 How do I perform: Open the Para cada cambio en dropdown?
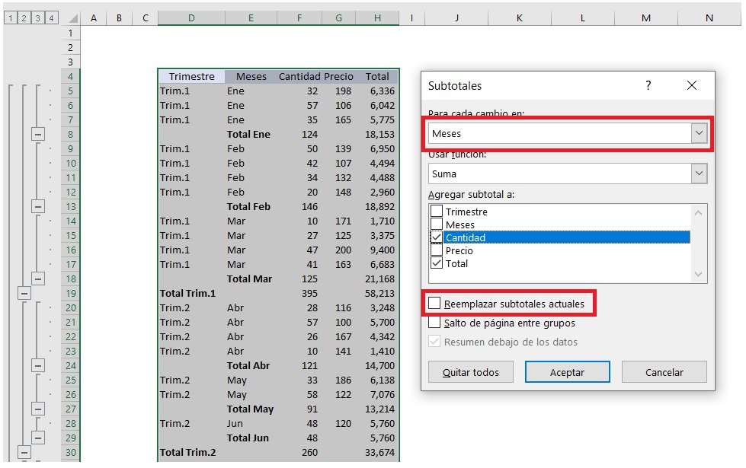pyautogui.click(x=699, y=133)
